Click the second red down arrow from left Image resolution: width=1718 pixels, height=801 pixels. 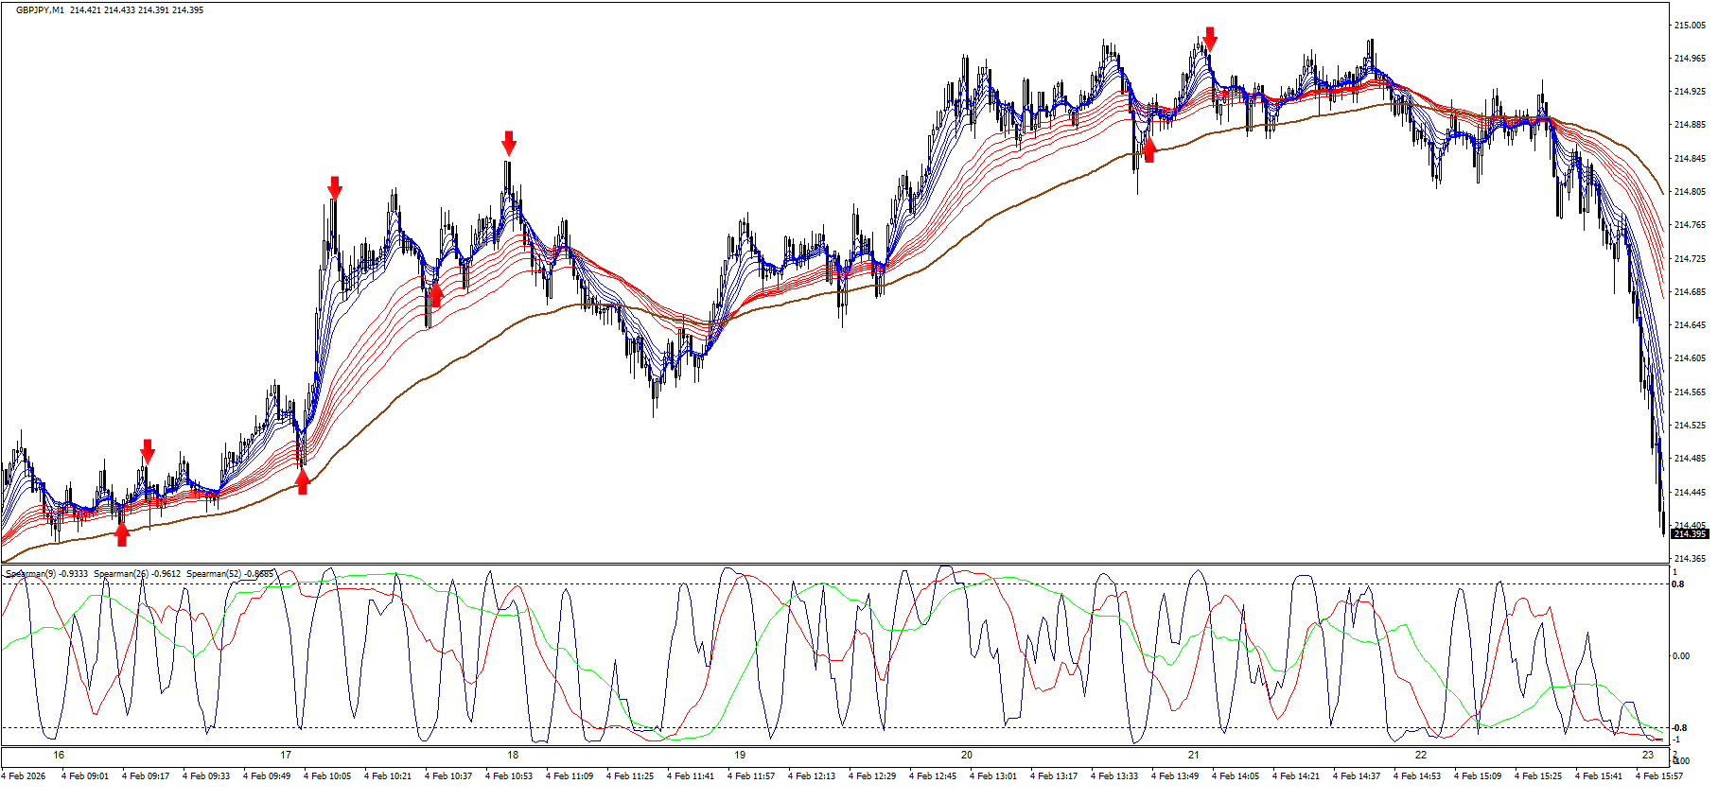click(x=335, y=187)
